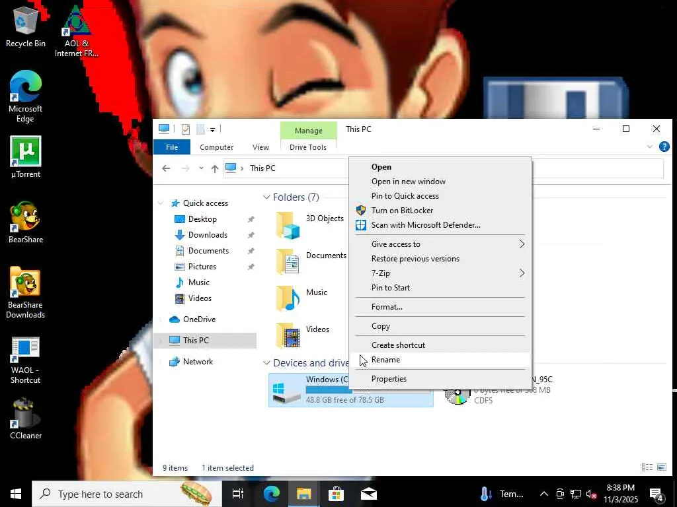Expand the 7-Zip submenu

440,273
